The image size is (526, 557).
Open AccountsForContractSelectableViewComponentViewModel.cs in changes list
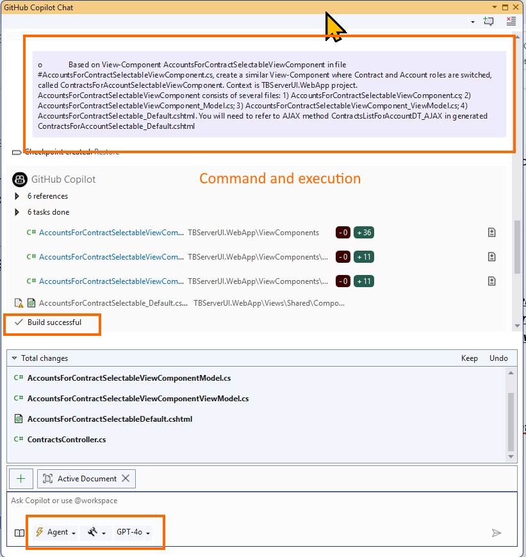[138, 399]
